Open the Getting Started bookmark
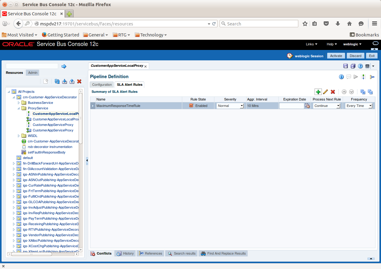The image size is (381, 269). coord(60,35)
